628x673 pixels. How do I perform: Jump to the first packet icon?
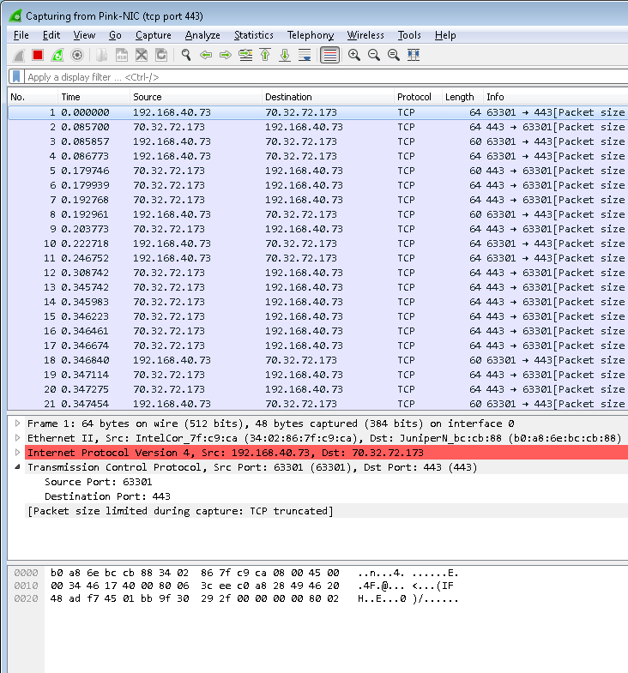click(x=265, y=55)
